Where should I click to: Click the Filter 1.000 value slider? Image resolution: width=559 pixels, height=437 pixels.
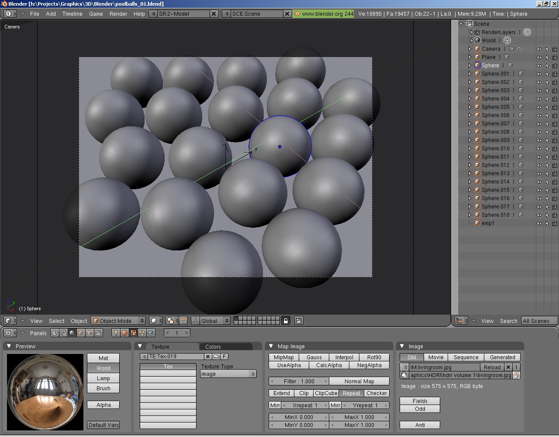coord(299,382)
